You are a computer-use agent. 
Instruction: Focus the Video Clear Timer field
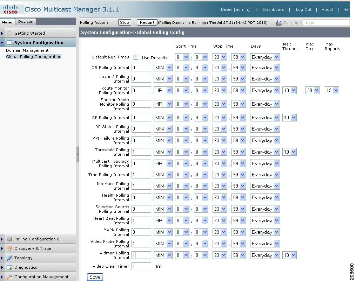(141, 266)
